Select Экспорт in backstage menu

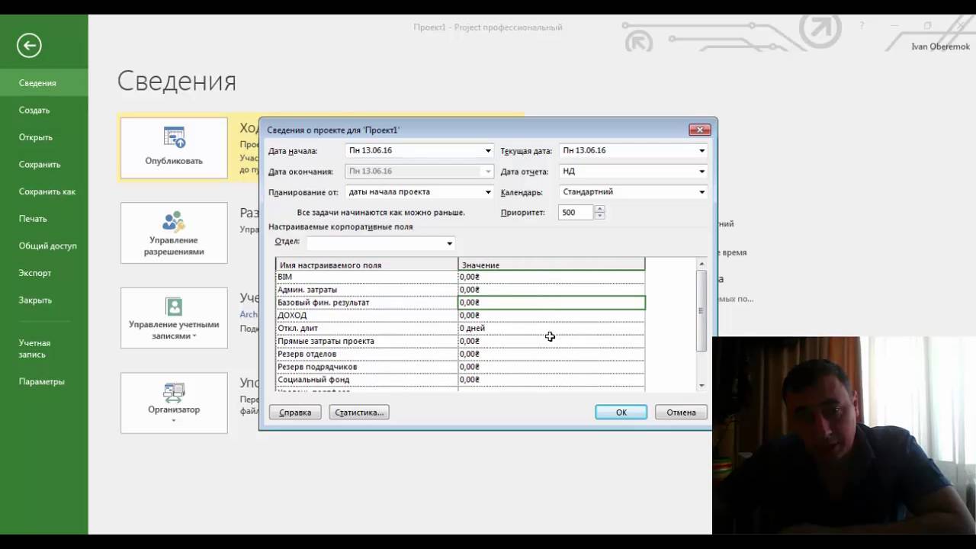point(44,273)
